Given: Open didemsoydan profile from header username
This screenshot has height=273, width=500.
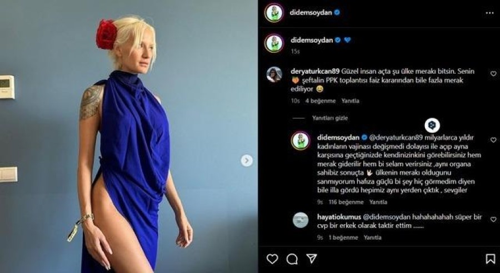Looking at the screenshot, I should point(311,13).
